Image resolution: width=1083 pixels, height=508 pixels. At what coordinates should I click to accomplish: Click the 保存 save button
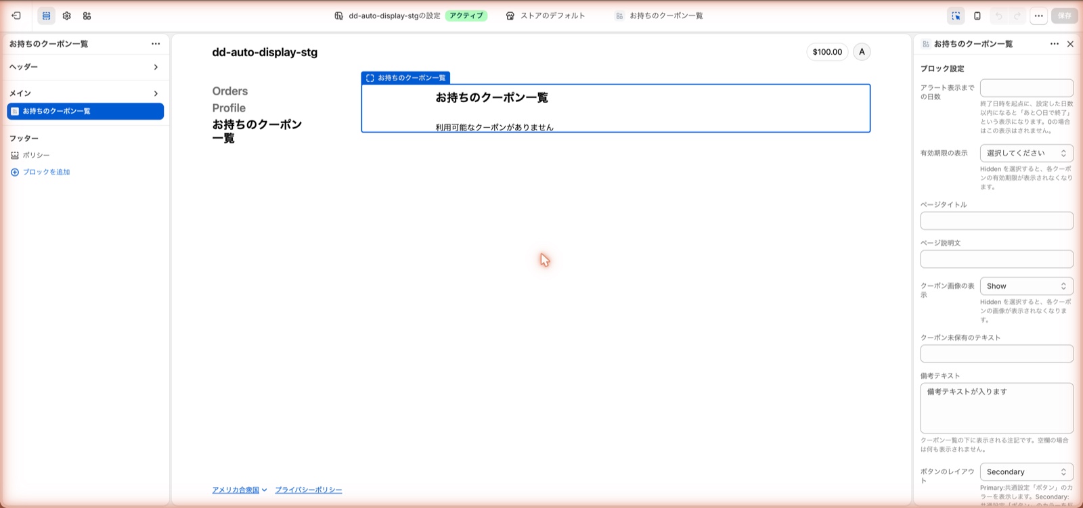pos(1065,16)
